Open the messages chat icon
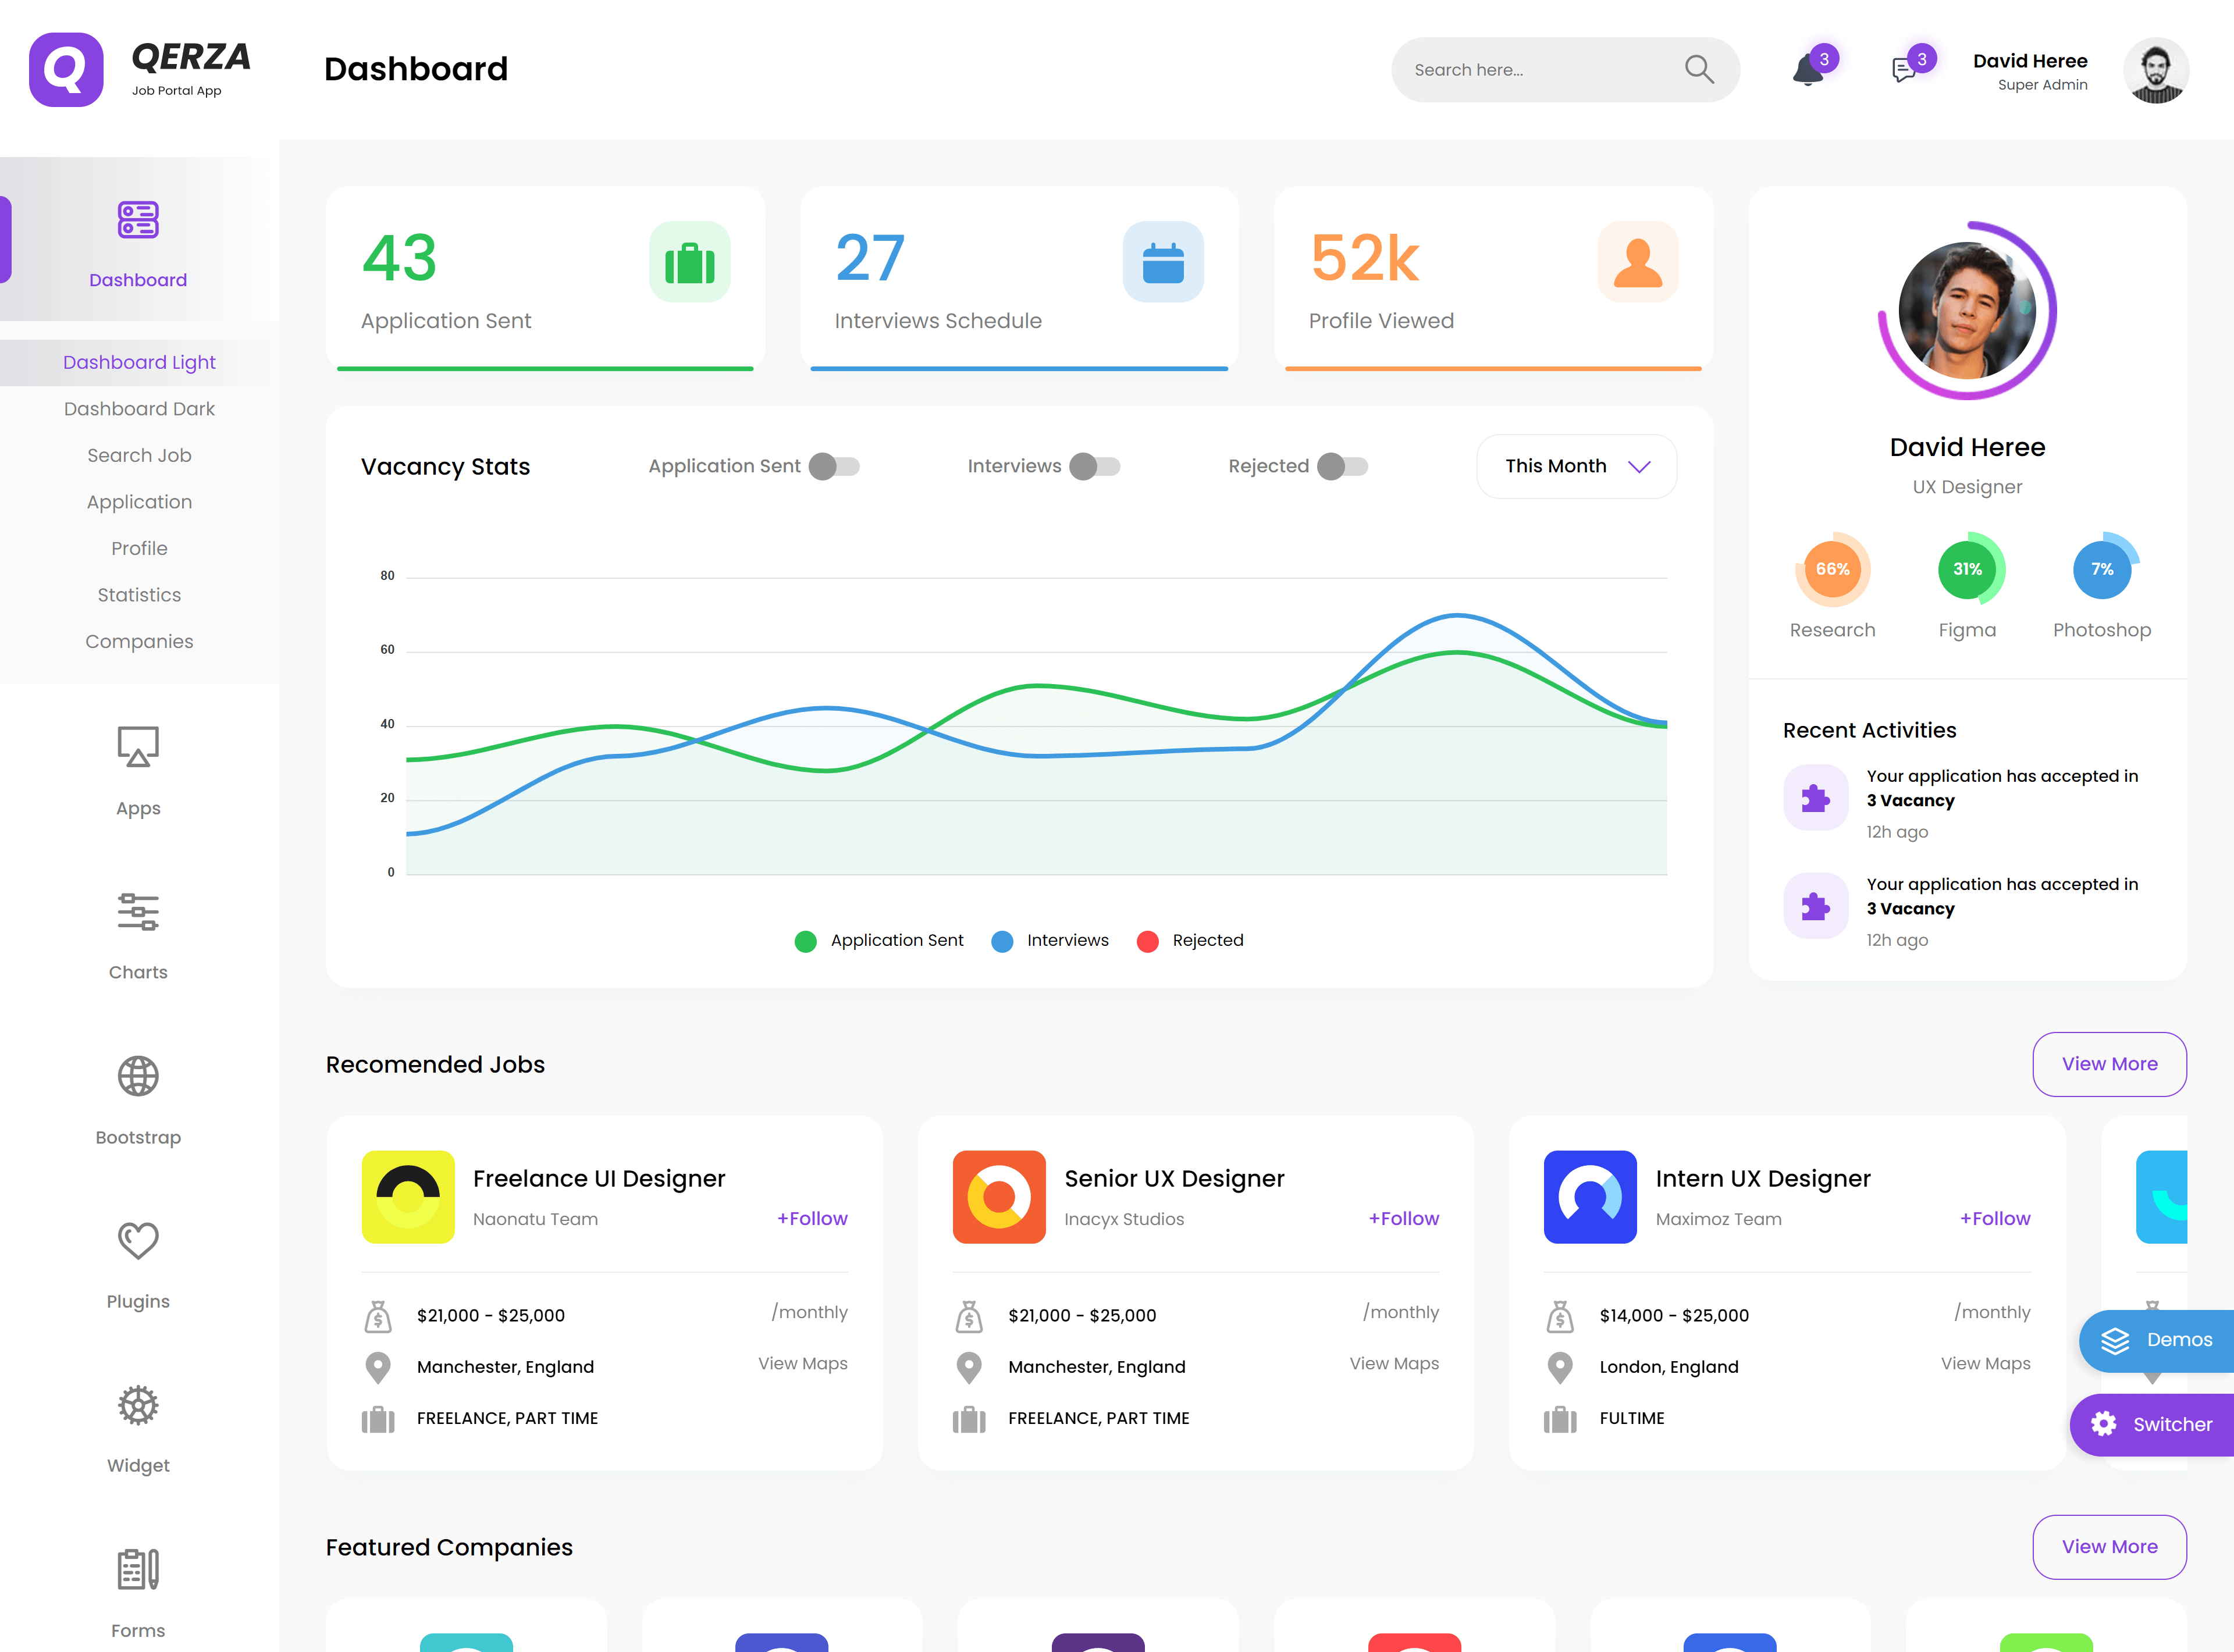Viewport: 2234px width, 1652px height. [1903, 71]
